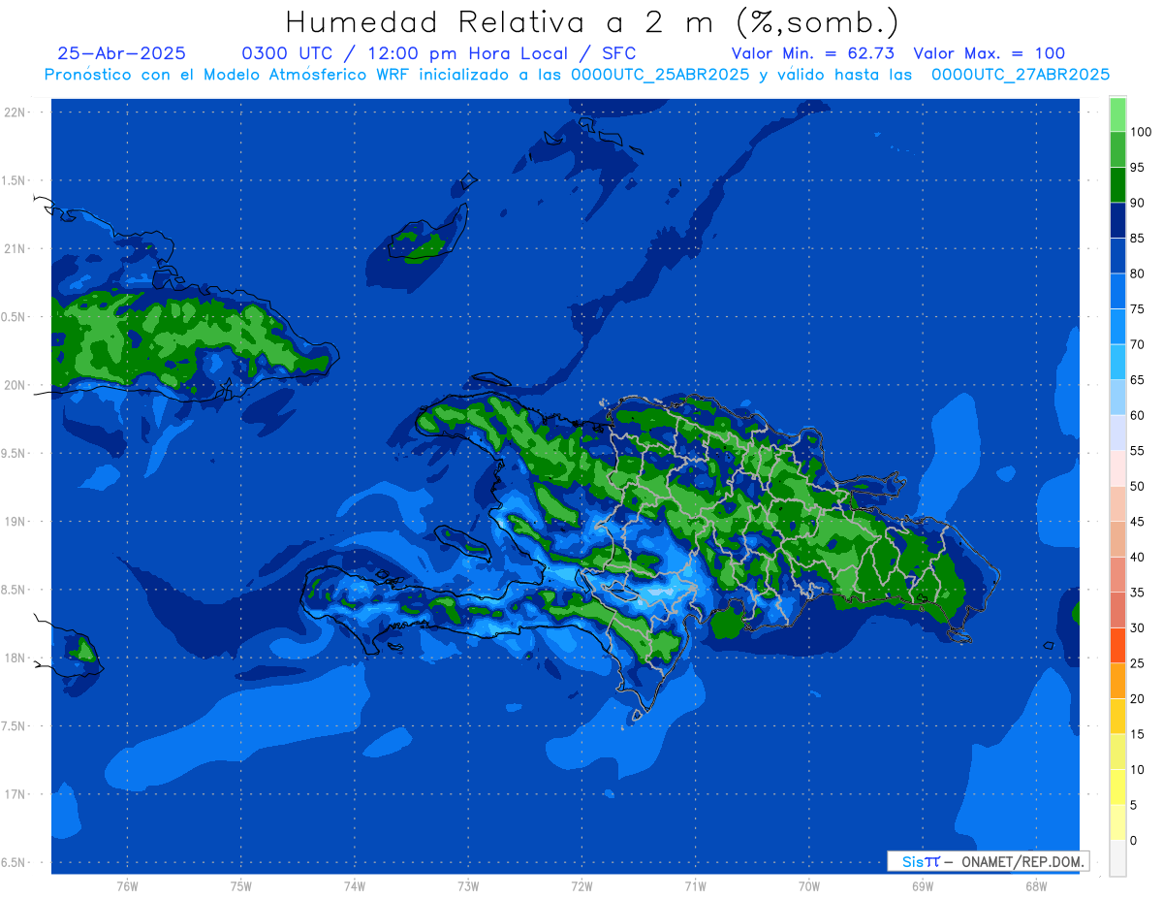Click the 0.5N latitude axis label
The width and height of the screenshot is (1163, 899).
pos(14,317)
